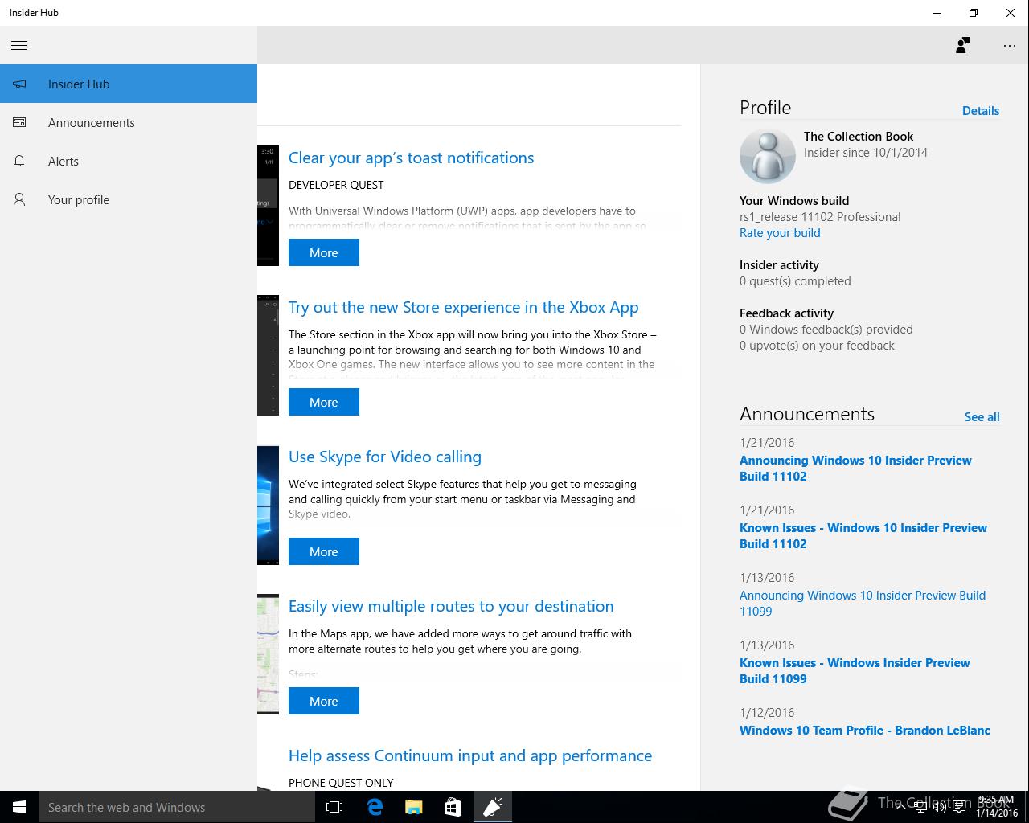Click 'DEVELOPER QUEST' label

336,185
